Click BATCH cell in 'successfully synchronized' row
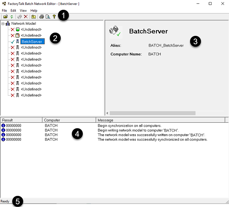Viewport: 229px width, 207px height. tap(51, 140)
